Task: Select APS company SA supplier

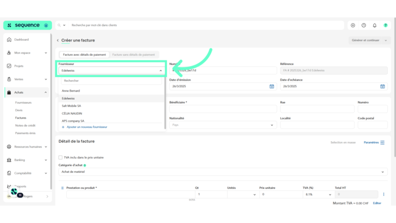Action: click(x=111, y=121)
